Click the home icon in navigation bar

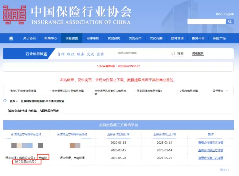tap(11, 38)
